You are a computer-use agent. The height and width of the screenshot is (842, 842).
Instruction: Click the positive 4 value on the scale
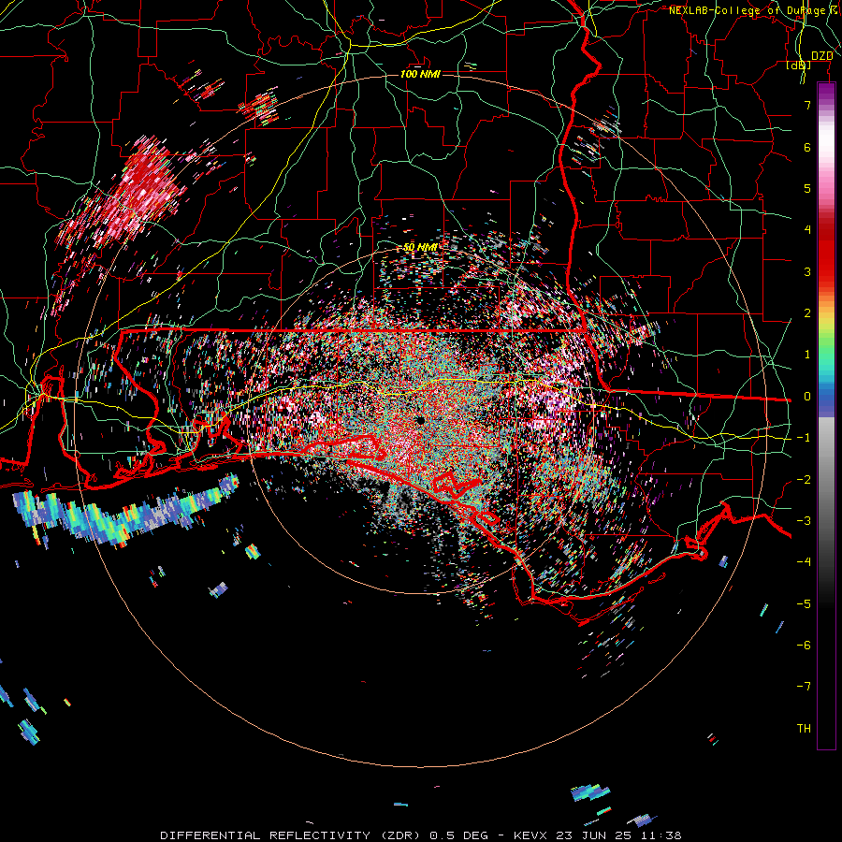pos(807,230)
